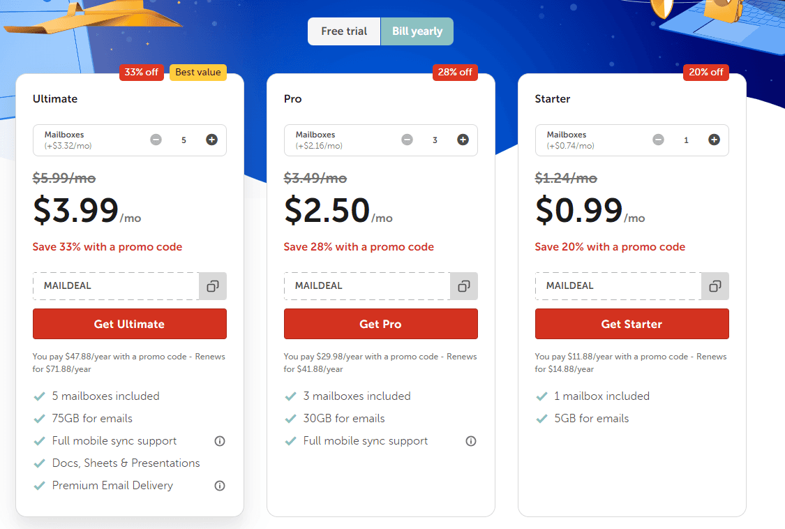View info about Premium Email Delivery

220,485
